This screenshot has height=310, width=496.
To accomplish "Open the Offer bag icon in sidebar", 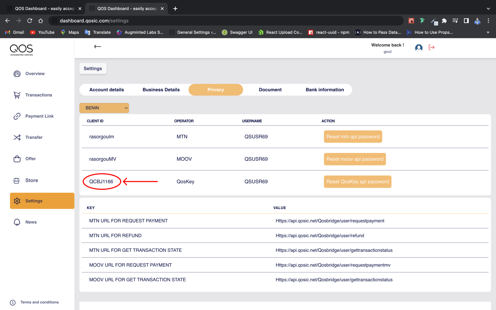I will pyautogui.click(x=17, y=159).
